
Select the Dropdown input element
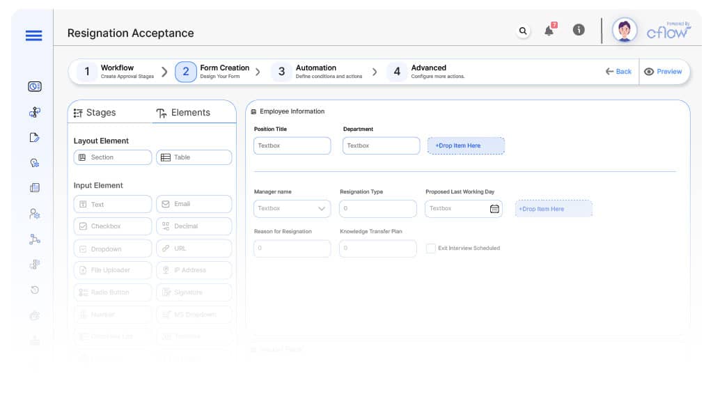pyautogui.click(x=112, y=249)
